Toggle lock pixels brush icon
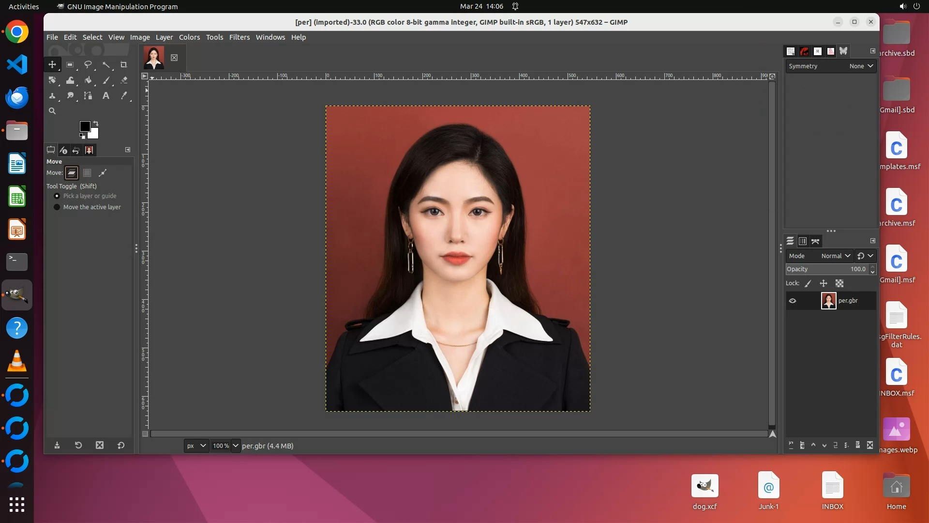This screenshot has width=929, height=523. coord(808,283)
